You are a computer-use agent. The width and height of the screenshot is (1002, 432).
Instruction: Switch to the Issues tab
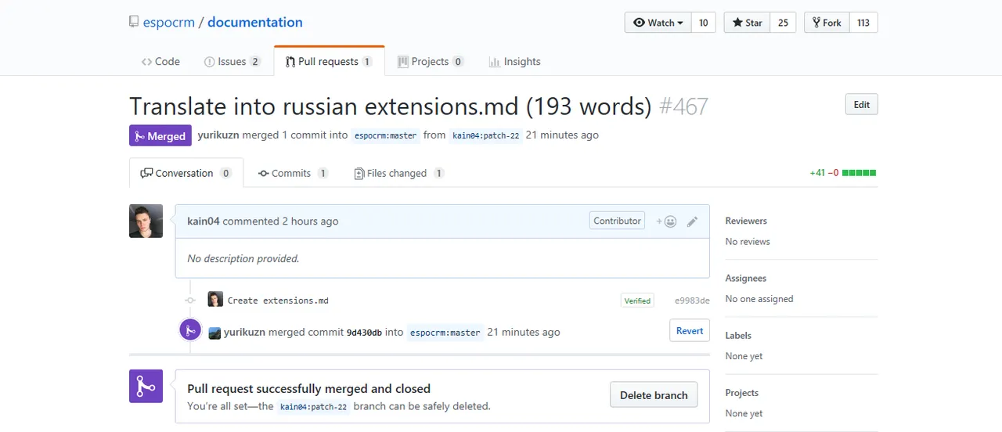232,61
